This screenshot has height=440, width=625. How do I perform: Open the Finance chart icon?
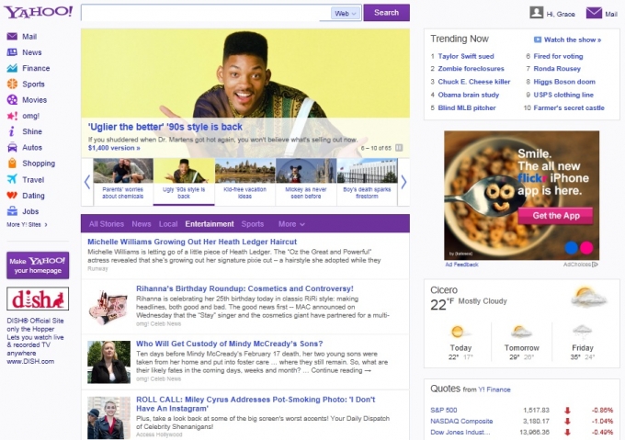click(12, 68)
